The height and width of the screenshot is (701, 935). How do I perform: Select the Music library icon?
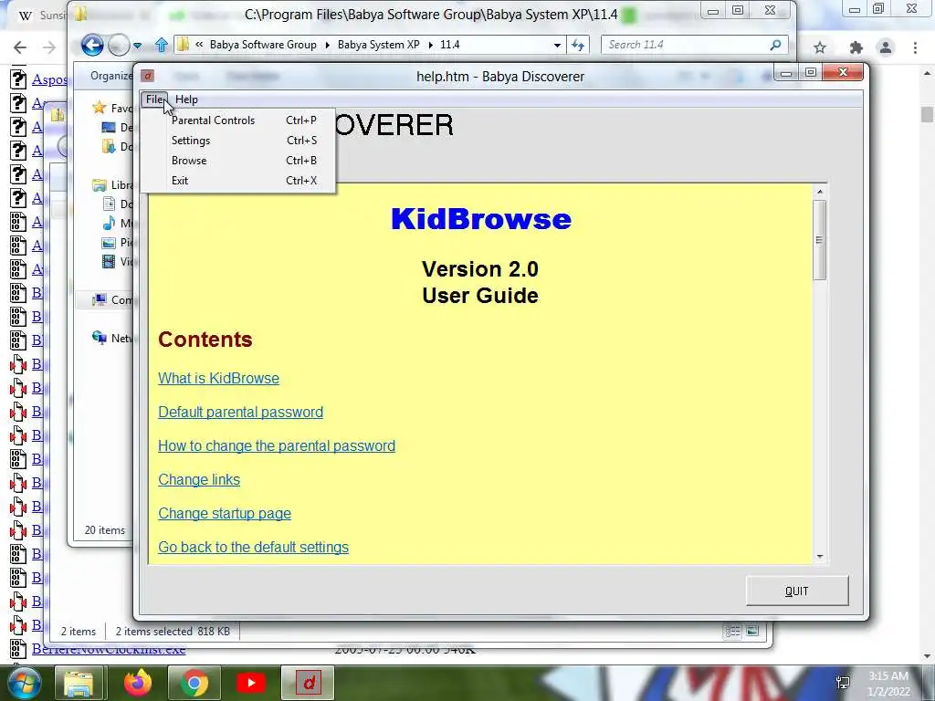(x=109, y=223)
